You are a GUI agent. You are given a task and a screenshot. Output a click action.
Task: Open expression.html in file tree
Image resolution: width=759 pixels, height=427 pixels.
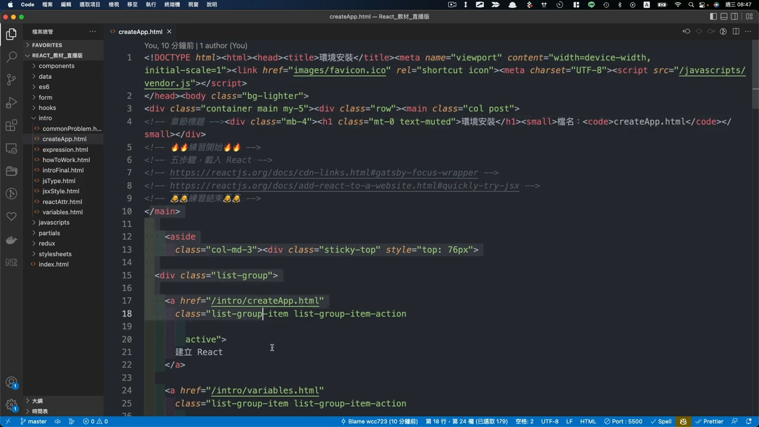coord(65,149)
